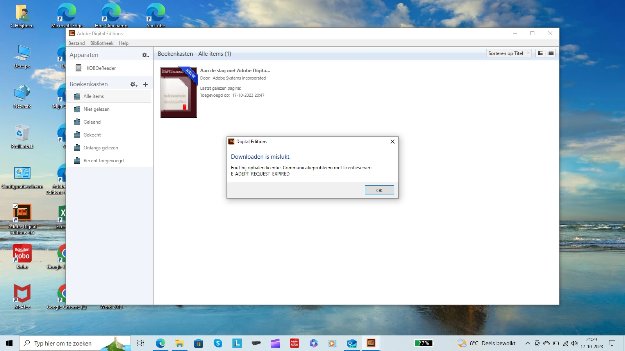Open Microsoft 365 Copilot taskbar icon
Screen dimensions: 625x351
tap(313, 343)
